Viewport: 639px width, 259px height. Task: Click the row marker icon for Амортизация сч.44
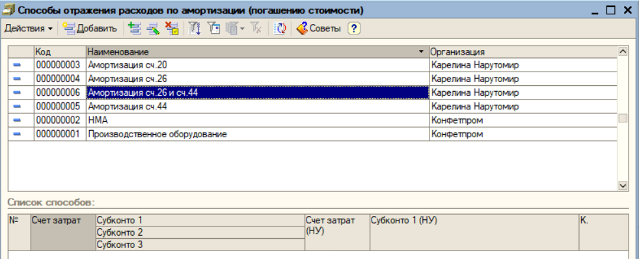pos(17,107)
